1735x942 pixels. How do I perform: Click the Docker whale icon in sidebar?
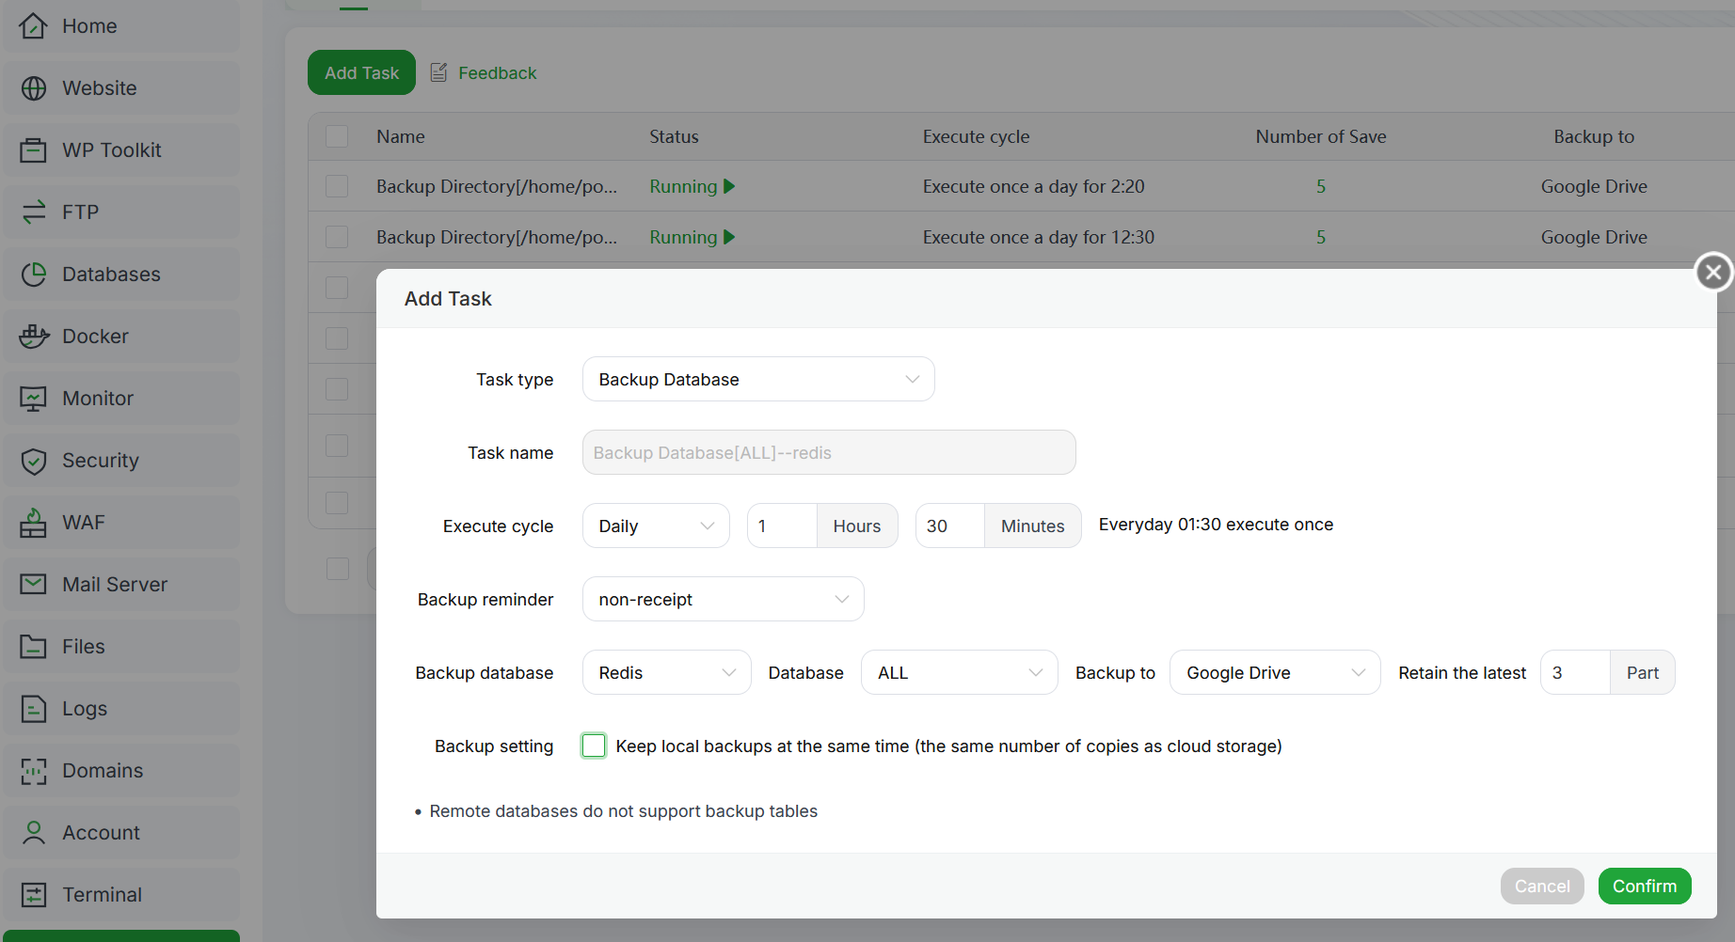pos(34,337)
